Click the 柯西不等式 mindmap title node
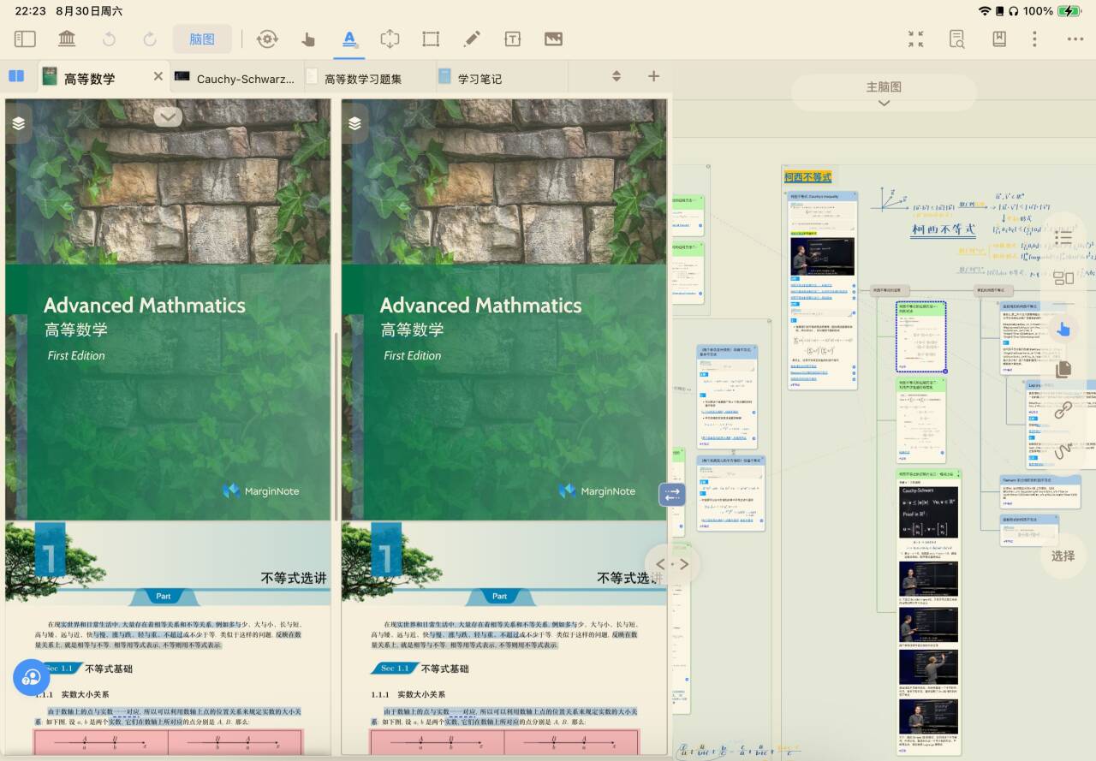Image resolution: width=1096 pixels, height=761 pixels. (807, 177)
